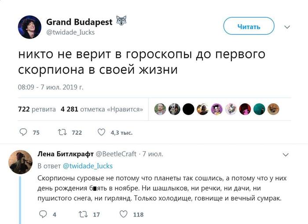This screenshot has height=224, width=308.
Task: Click the last liker avatar in row
Action: 273,109
